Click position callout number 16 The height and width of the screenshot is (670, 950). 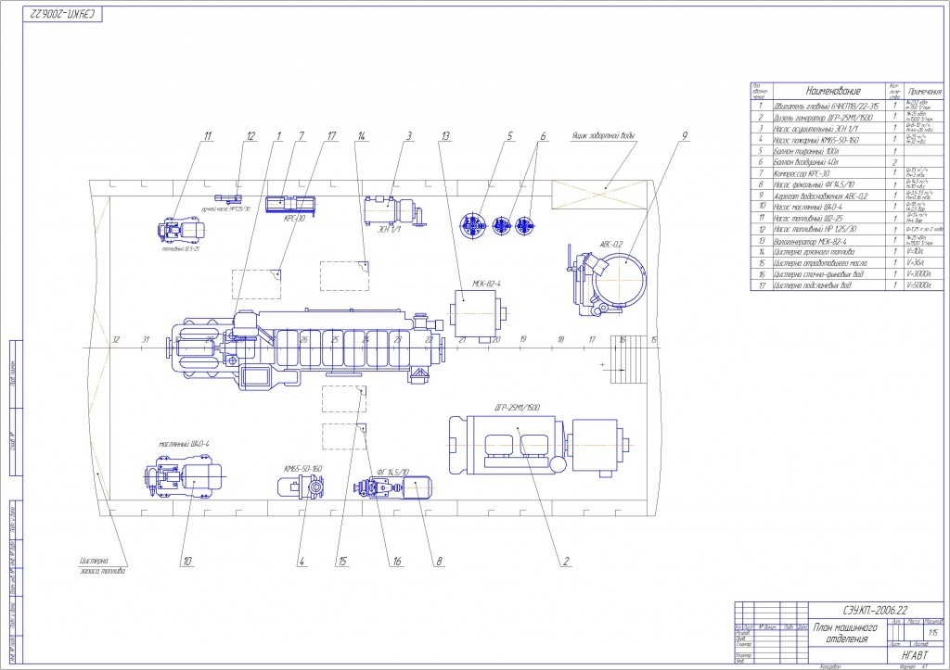(397, 562)
